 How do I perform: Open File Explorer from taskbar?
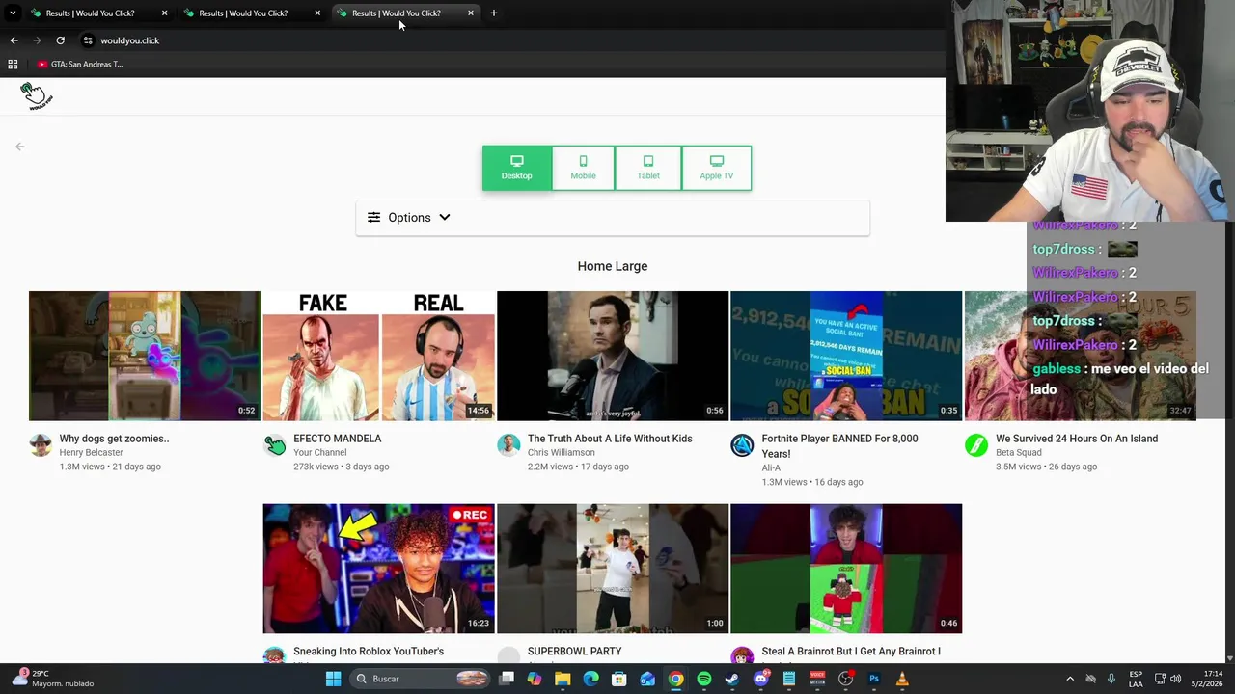(563, 679)
